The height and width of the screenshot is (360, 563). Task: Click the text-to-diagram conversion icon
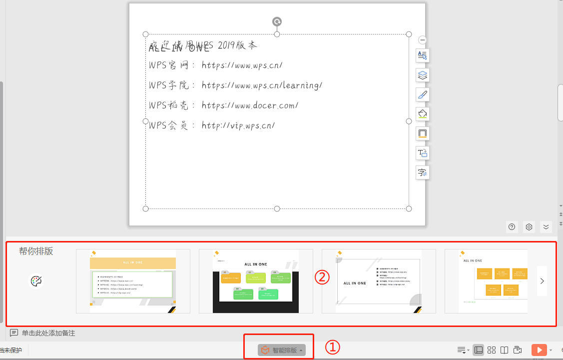click(422, 153)
